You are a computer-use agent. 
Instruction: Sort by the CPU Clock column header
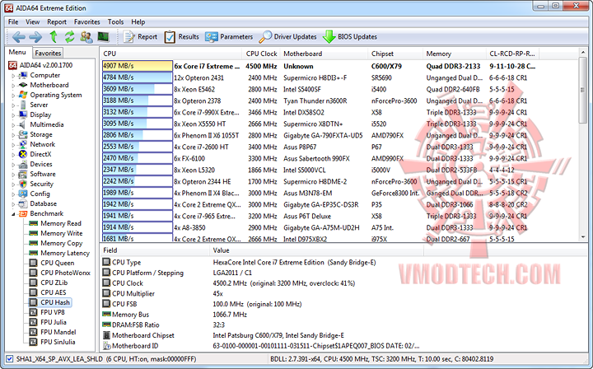coord(261,54)
